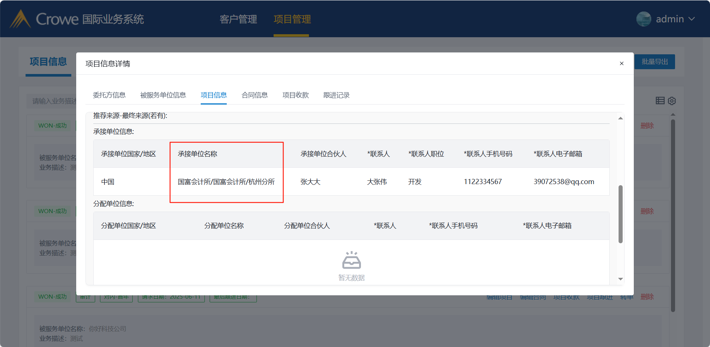This screenshot has height=347, width=710.
Task: Click the admin avatar icon
Action: coord(643,19)
